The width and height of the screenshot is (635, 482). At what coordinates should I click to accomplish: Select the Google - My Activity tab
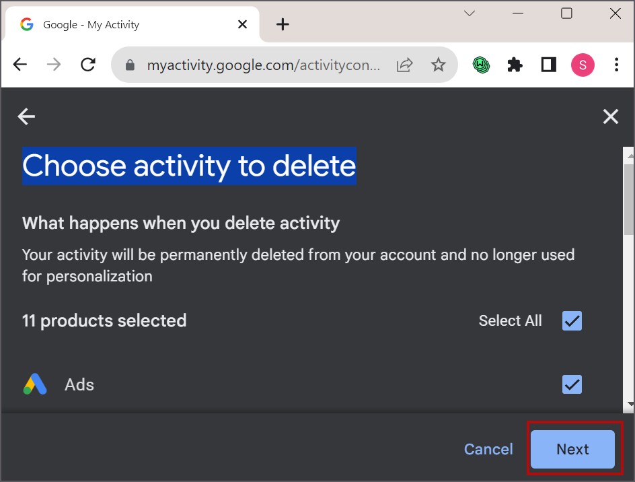[x=131, y=24]
